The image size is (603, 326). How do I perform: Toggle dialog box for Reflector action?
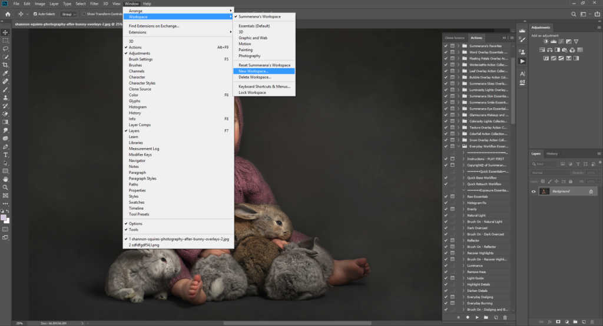[452, 240]
